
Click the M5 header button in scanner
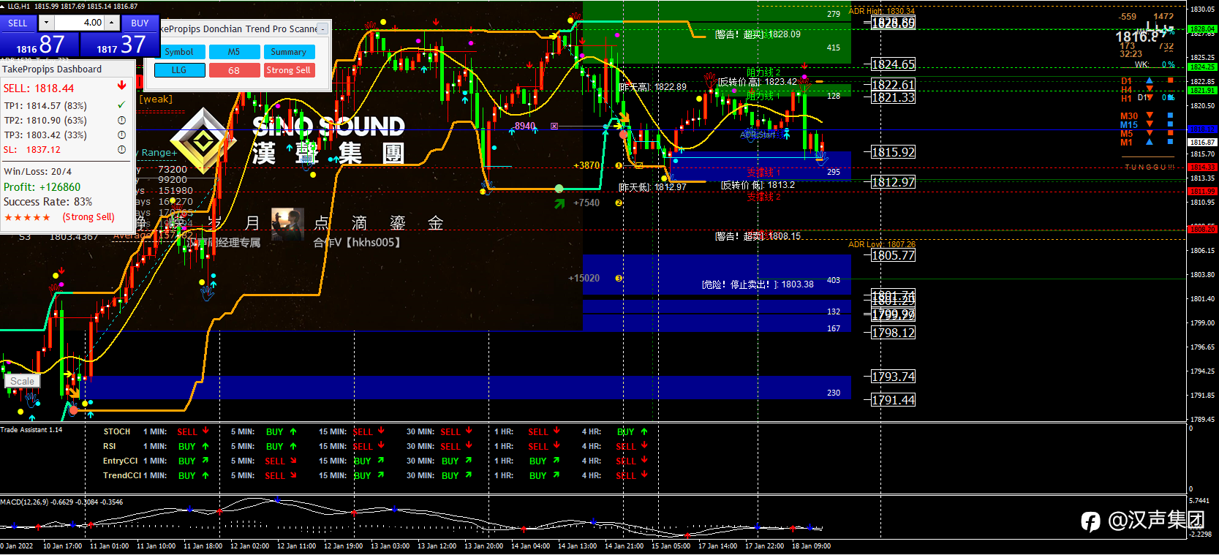(x=234, y=52)
